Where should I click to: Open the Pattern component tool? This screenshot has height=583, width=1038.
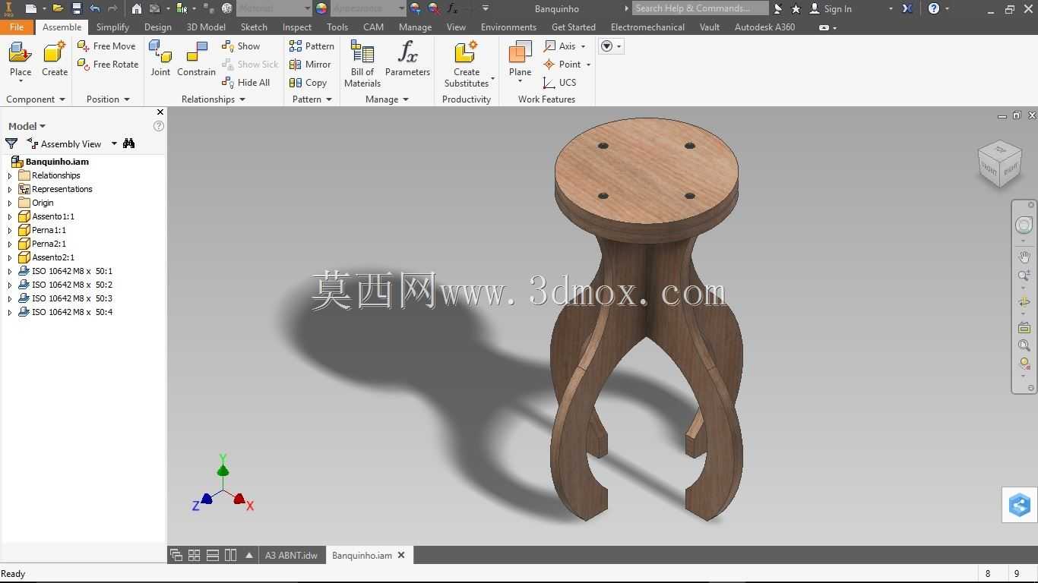click(312, 46)
